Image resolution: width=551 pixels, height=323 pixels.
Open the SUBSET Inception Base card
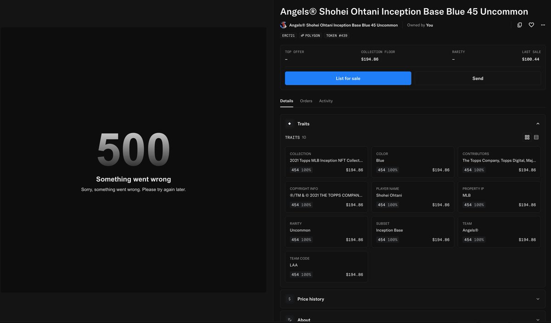click(x=413, y=232)
